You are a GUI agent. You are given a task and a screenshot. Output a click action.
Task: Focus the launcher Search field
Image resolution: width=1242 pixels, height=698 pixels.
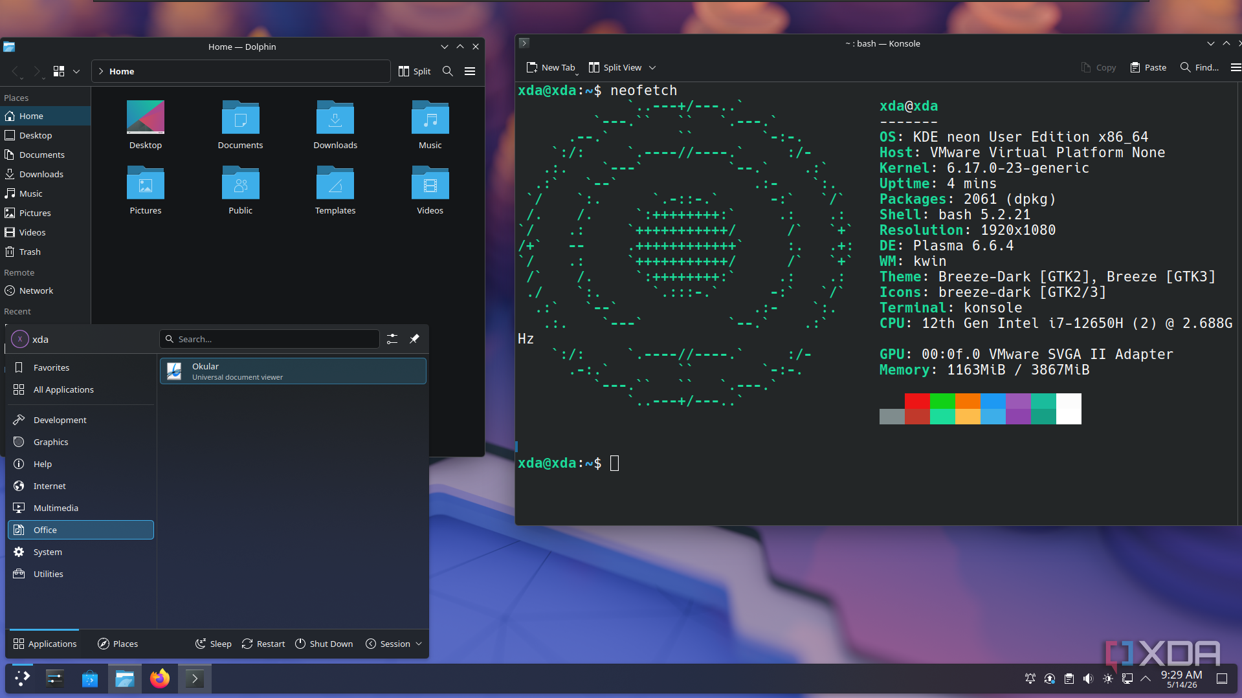point(269,339)
